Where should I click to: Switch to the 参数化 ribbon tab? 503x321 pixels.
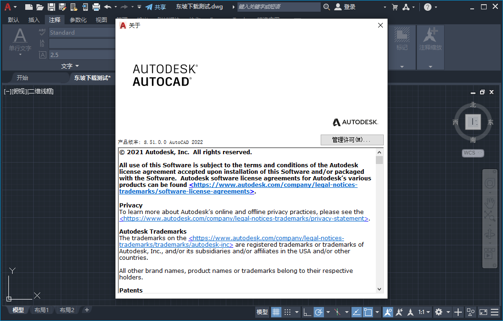click(x=78, y=20)
